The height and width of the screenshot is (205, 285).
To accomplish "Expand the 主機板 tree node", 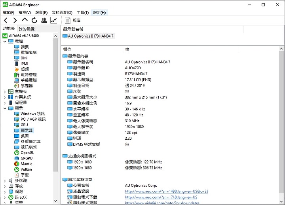I will pos(5,92).
